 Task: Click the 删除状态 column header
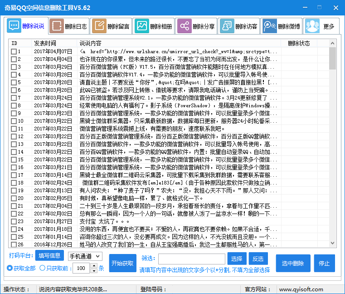[299, 43]
